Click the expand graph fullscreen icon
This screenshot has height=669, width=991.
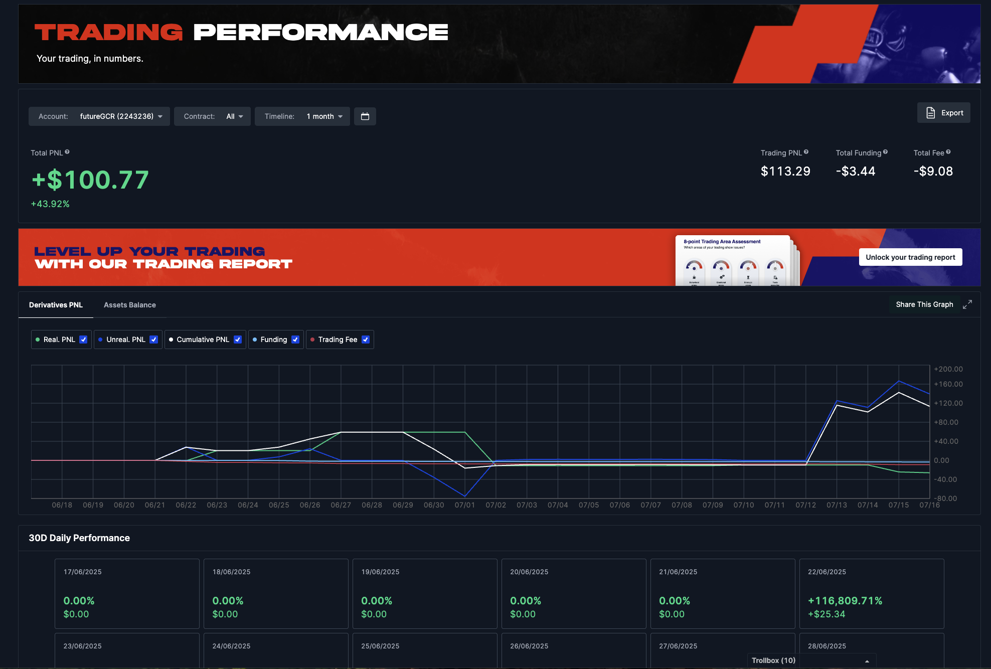[x=967, y=304]
